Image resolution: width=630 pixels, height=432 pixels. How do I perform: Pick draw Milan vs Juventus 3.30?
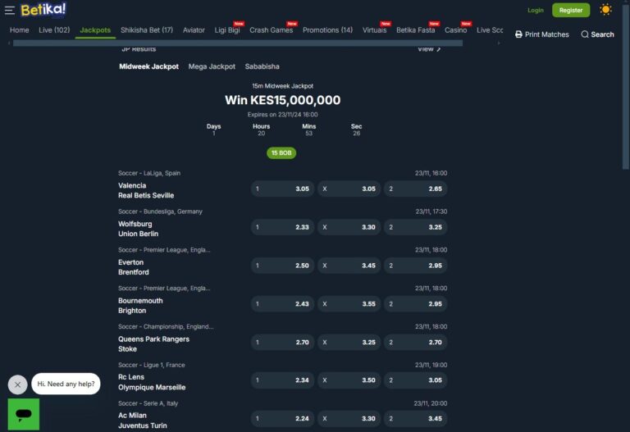tap(349, 419)
